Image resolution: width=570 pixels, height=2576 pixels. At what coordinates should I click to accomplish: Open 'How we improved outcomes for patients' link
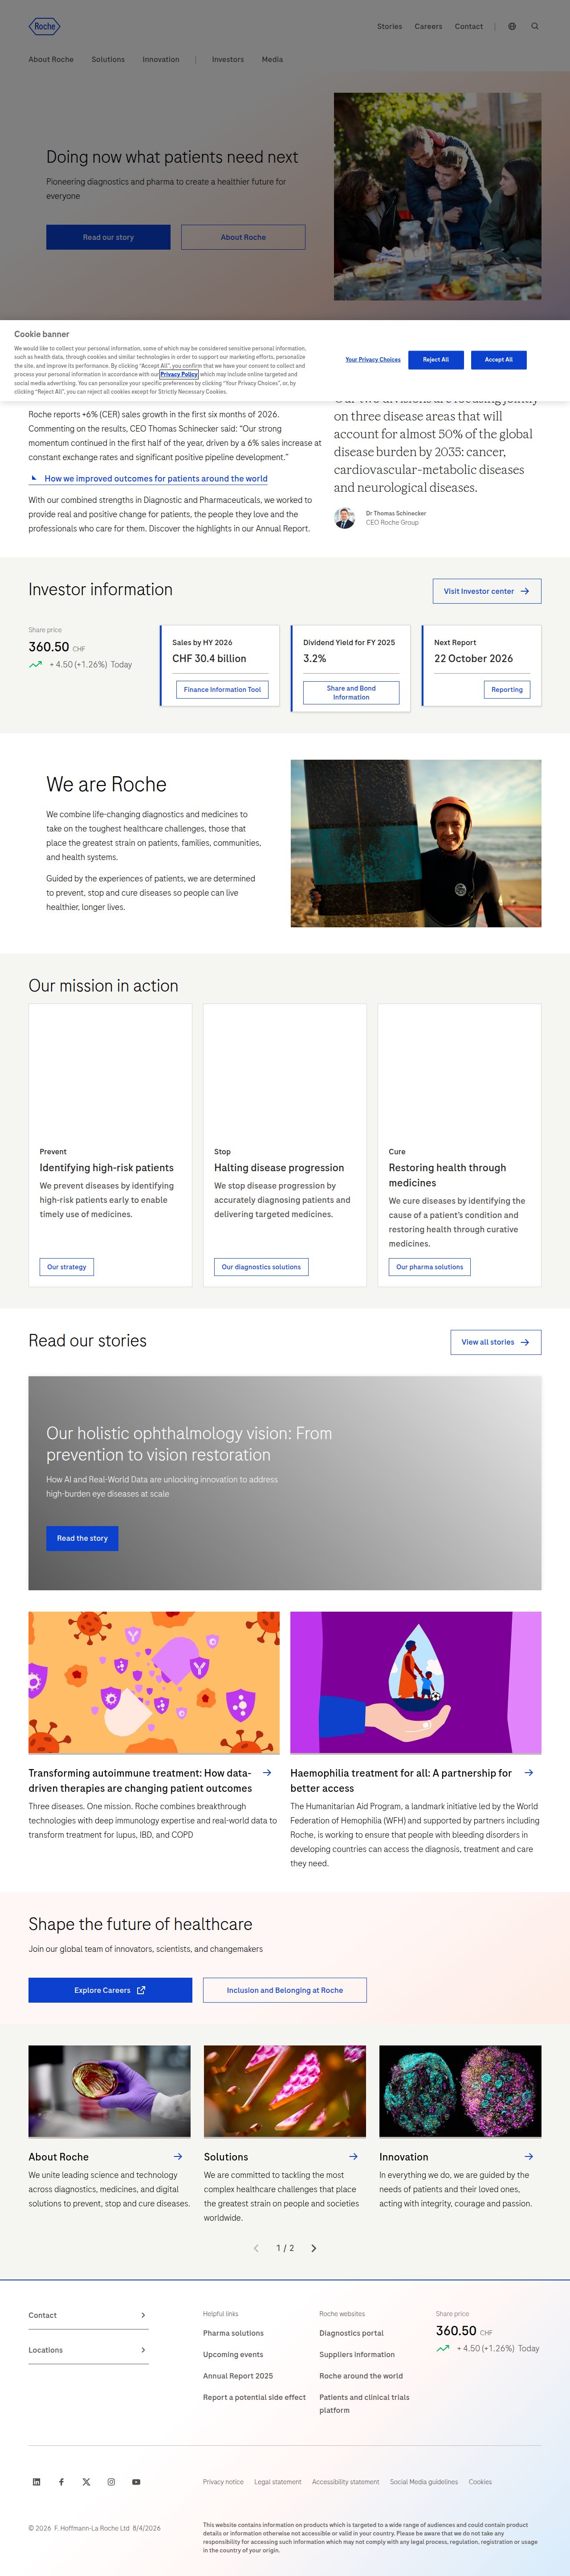coord(156,478)
